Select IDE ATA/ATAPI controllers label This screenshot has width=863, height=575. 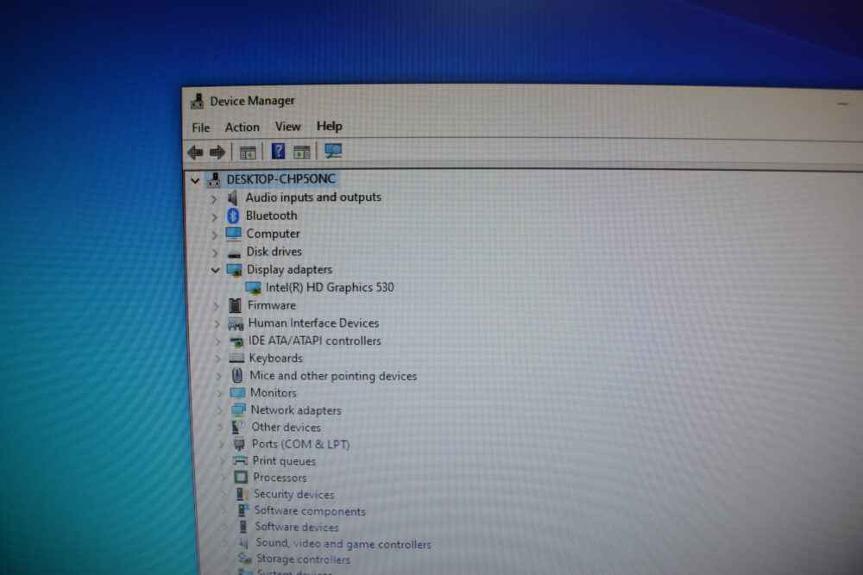pos(315,341)
